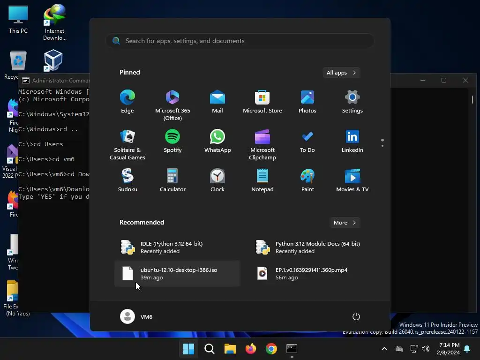This screenshot has width=480, height=360.
Task: Select VirtualBox cube desktop shortcut
Action: pyautogui.click(x=53, y=60)
